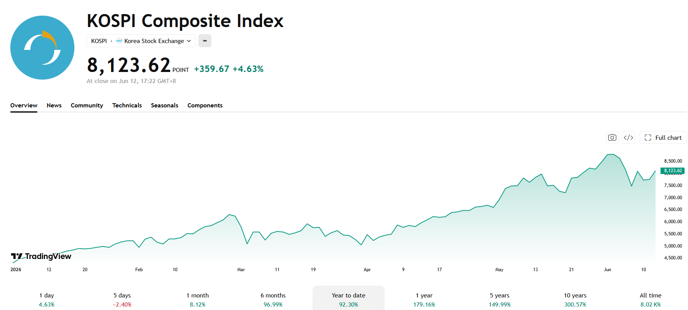Image resolution: width=688 pixels, height=310 pixels.
Task: Select the Overview tab
Action: tap(24, 105)
